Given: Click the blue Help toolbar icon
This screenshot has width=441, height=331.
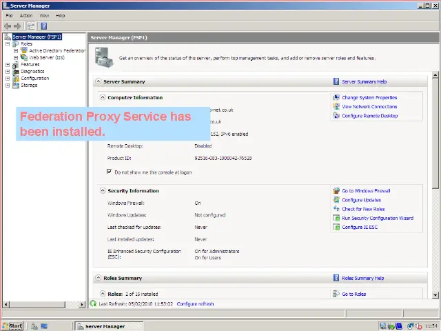Looking at the screenshot, I should point(44,26).
